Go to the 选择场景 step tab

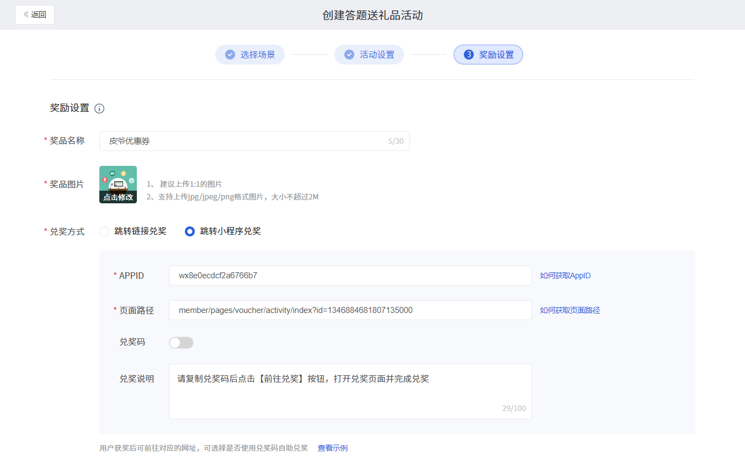click(x=257, y=55)
